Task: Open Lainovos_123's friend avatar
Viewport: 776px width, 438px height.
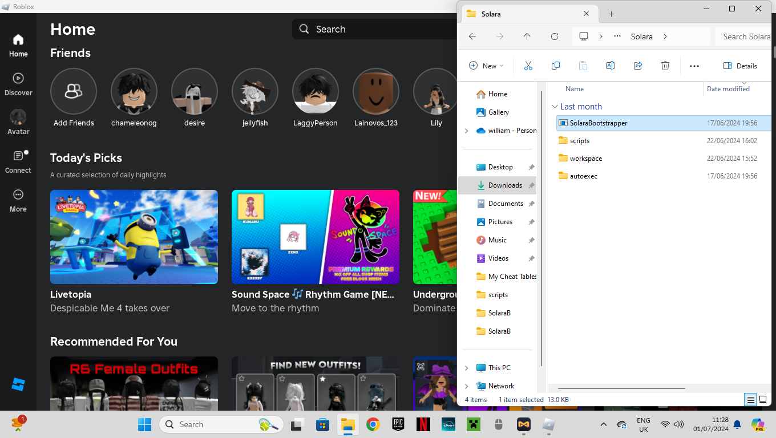Action: click(x=376, y=91)
